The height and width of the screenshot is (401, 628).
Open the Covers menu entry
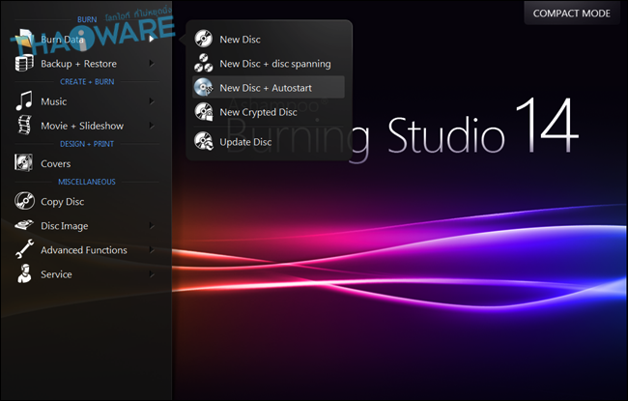coord(85,163)
